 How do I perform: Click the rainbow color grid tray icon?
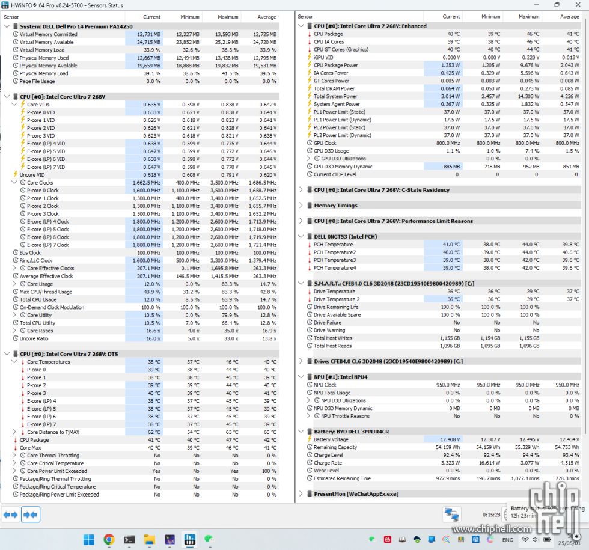[x=461, y=540]
